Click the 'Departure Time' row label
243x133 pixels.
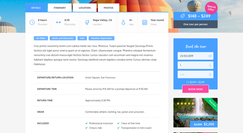coord(47,89)
